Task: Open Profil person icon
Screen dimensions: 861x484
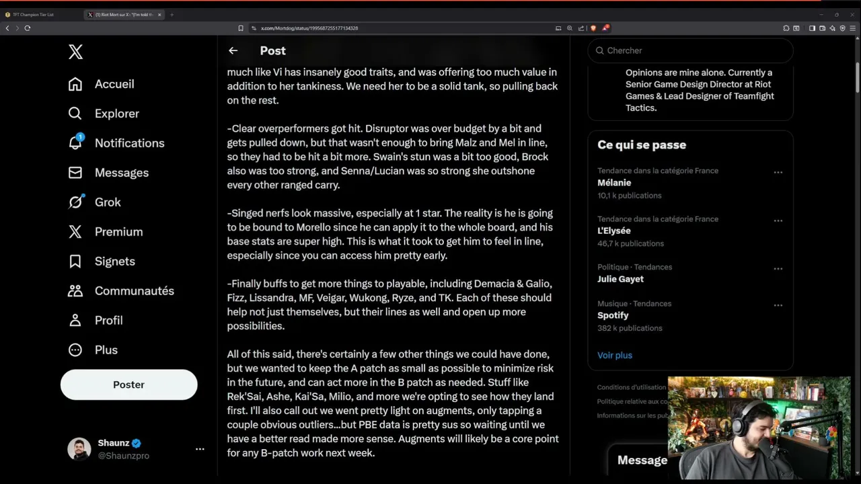Action: (75, 321)
